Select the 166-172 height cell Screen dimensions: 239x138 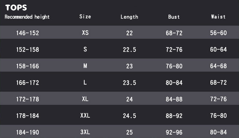click(28, 83)
